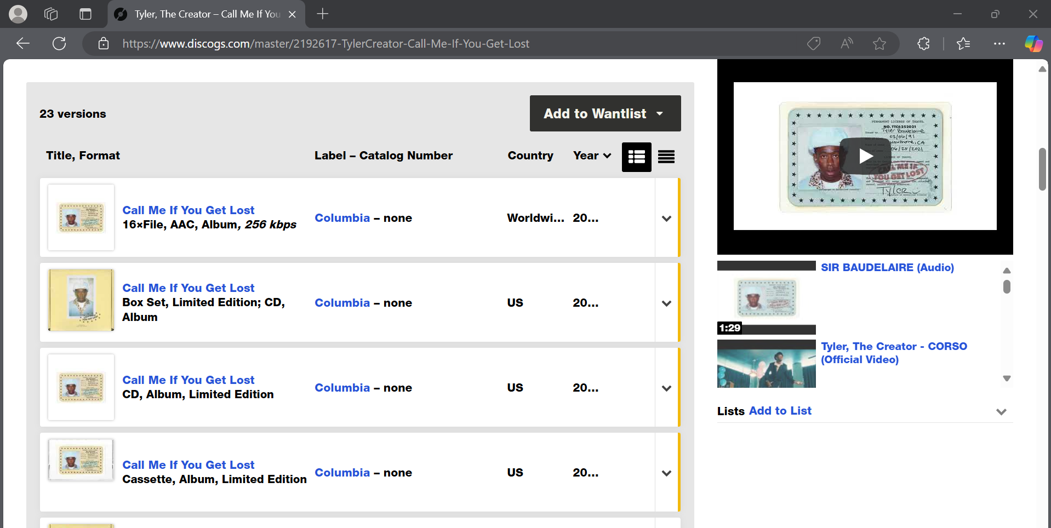1051x528 pixels.
Task: Open browser Settings and more menu
Action: point(999,44)
